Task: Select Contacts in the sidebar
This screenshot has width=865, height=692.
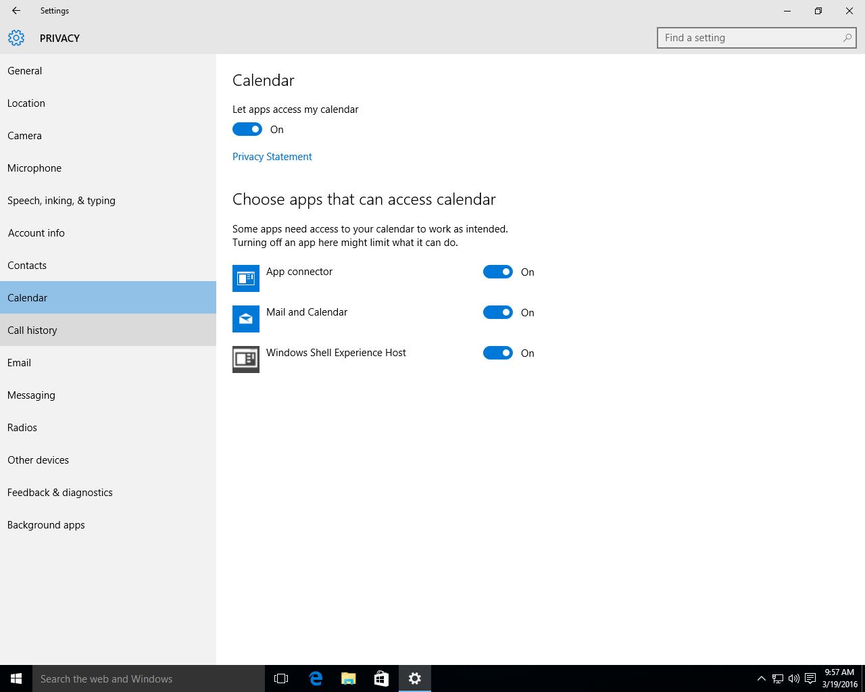Action: [108, 265]
